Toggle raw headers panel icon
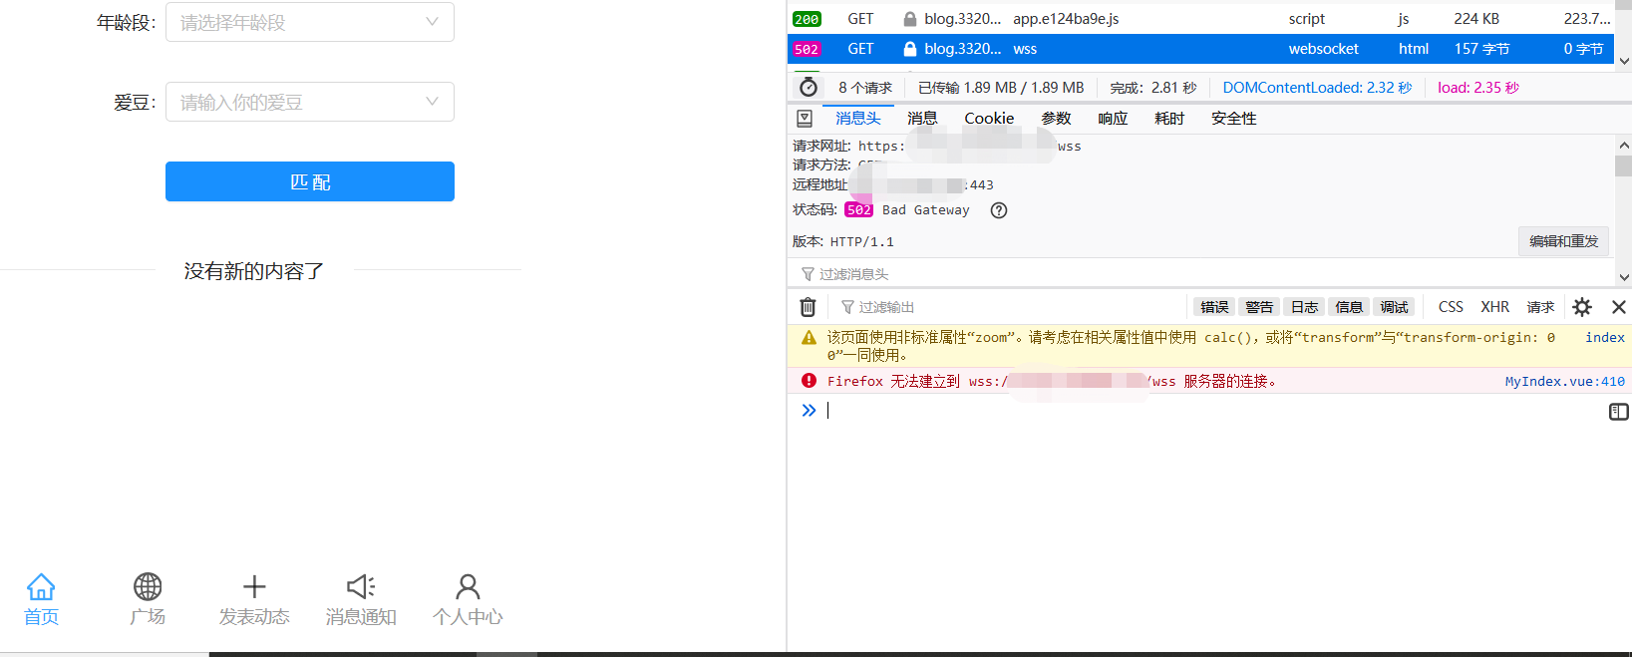1632x657 pixels. (x=805, y=119)
